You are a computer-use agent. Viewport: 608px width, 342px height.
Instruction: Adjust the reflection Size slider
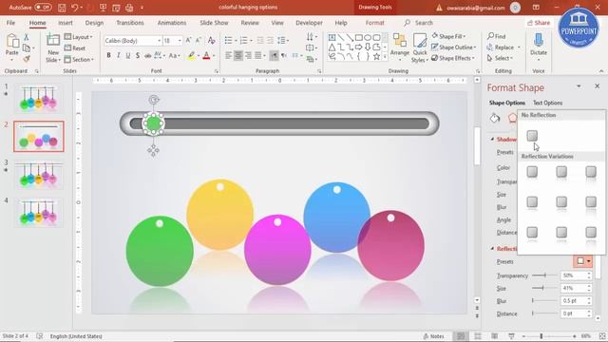[544, 288]
